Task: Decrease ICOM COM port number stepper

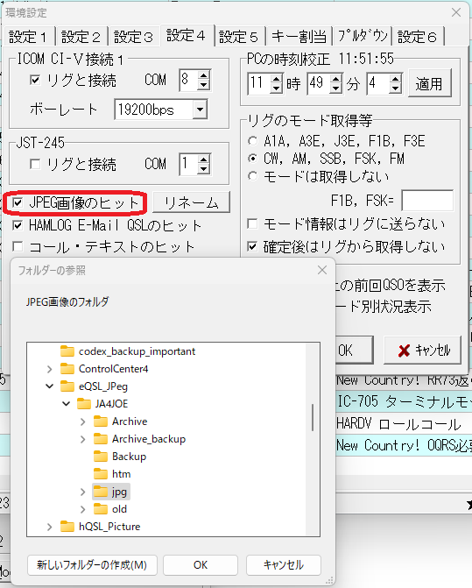Action: click(203, 85)
